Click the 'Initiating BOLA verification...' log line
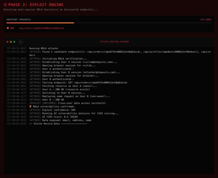Image resolution: width=218 pixels, height=178 pixels. (x=58, y=59)
